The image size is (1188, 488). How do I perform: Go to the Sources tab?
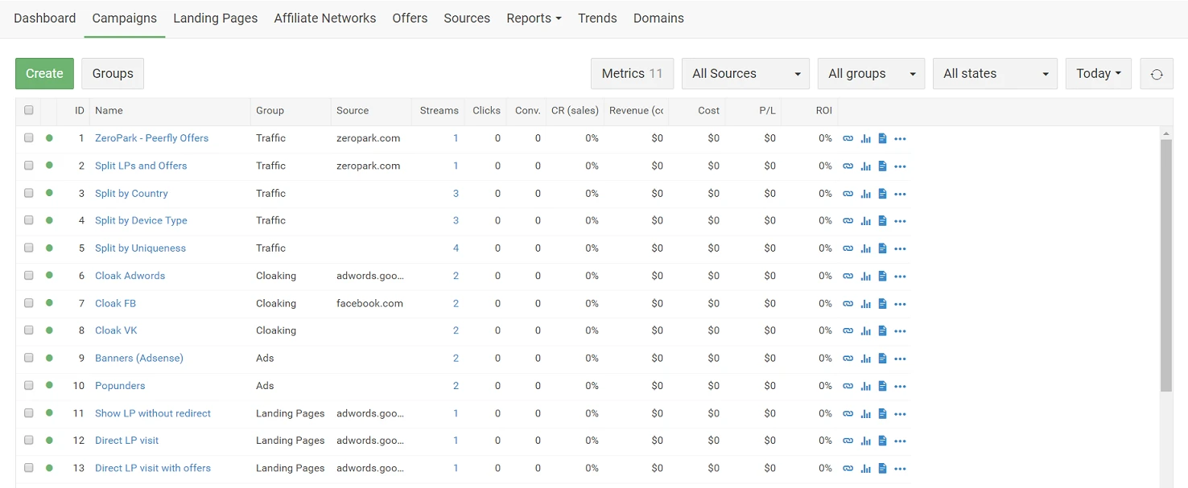pos(467,18)
